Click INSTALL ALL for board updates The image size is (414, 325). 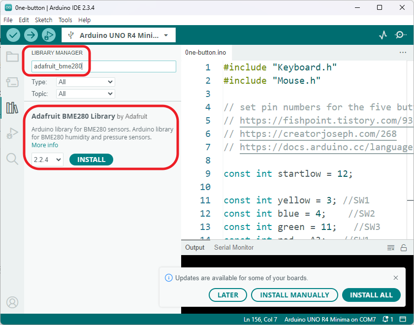[371, 295]
